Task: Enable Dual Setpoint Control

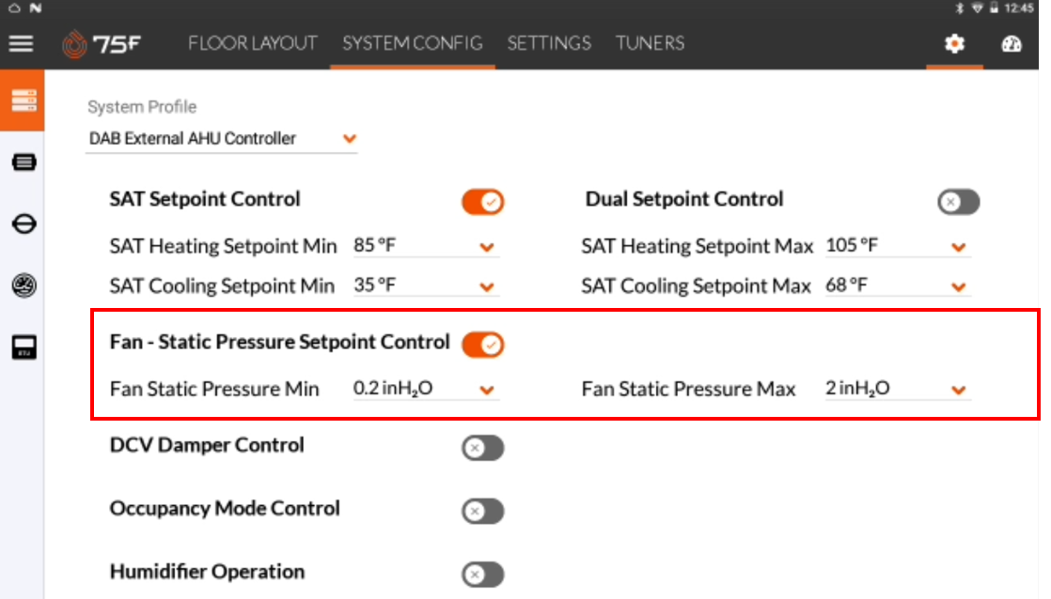Action: coord(957,201)
